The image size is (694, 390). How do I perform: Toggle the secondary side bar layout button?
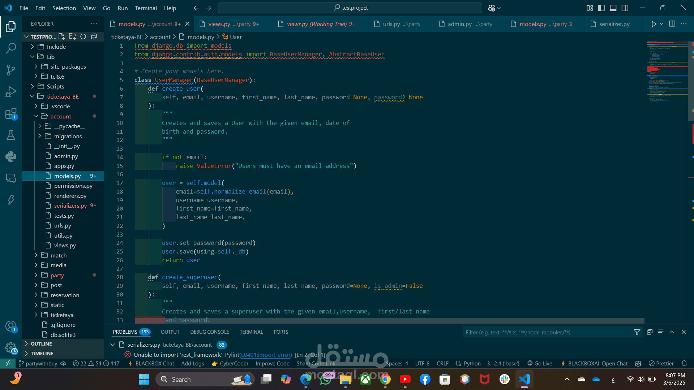(625, 8)
